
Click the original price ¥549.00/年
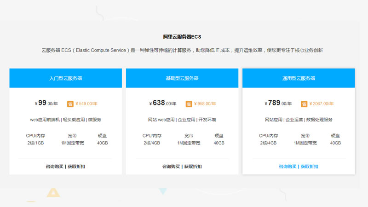point(86,104)
